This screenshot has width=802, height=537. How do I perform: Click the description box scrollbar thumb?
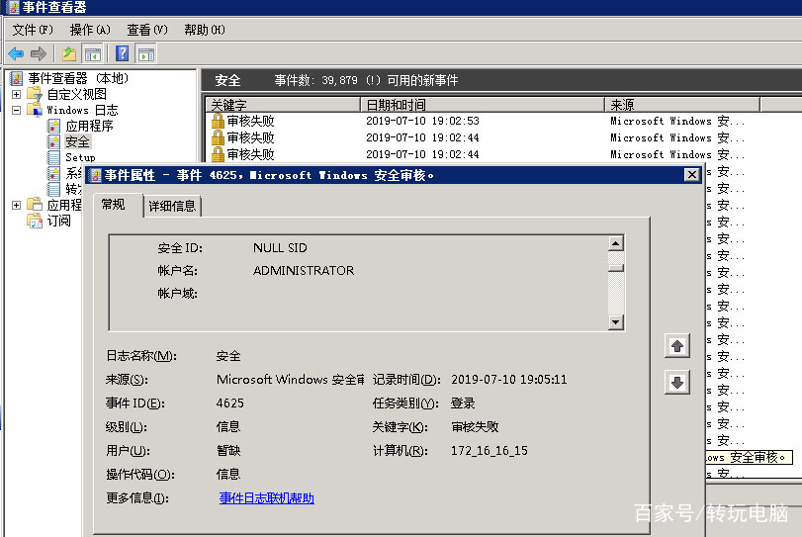pos(616,269)
